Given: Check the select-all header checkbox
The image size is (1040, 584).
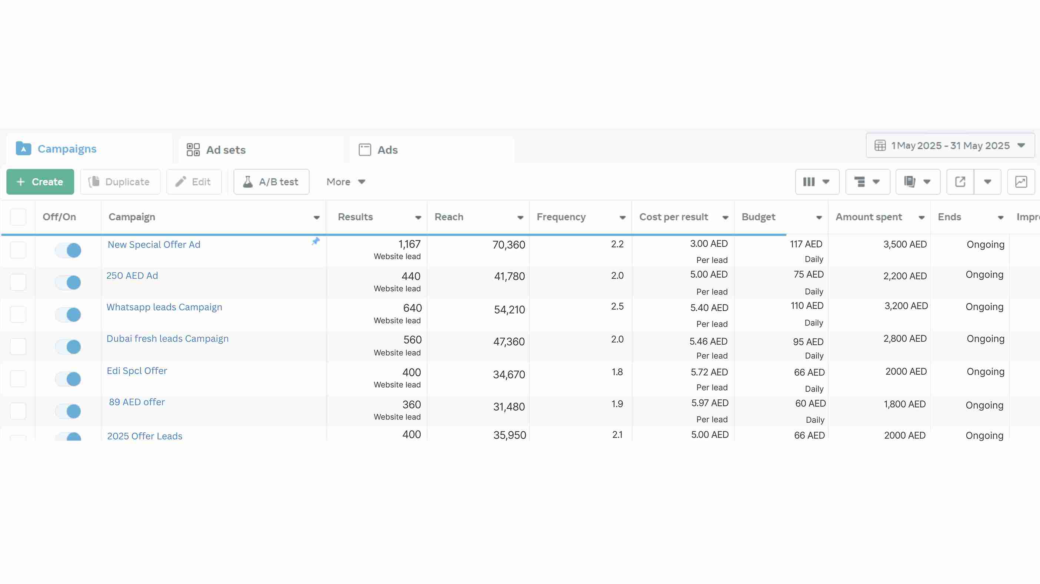Looking at the screenshot, I should 18,217.
